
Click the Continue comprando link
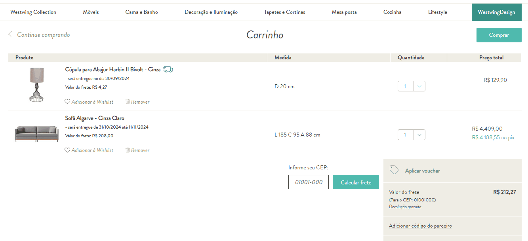pyautogui.click(x=44, y=35)
